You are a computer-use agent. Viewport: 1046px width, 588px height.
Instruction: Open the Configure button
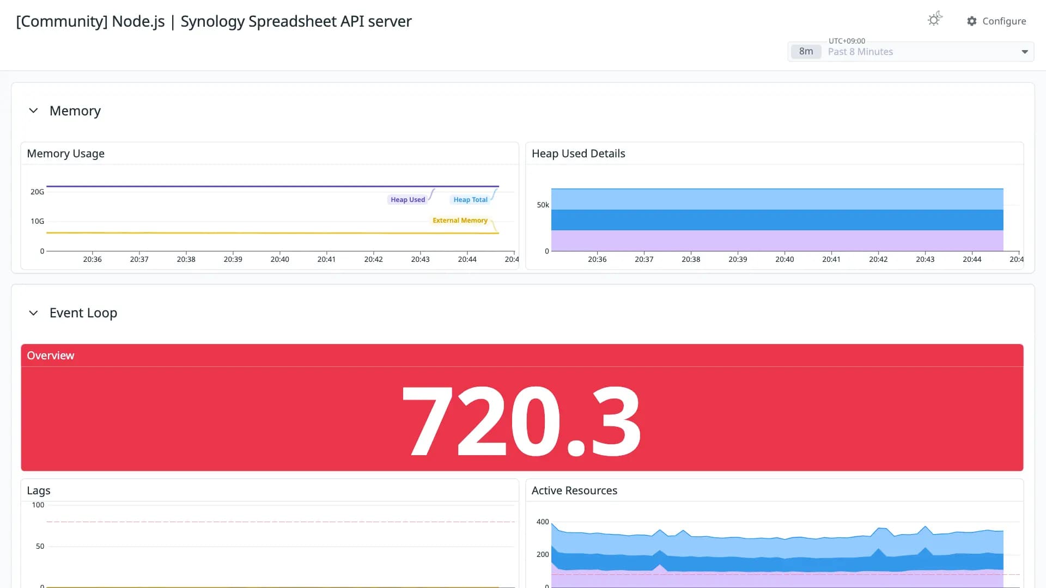(x=996, y=21)
